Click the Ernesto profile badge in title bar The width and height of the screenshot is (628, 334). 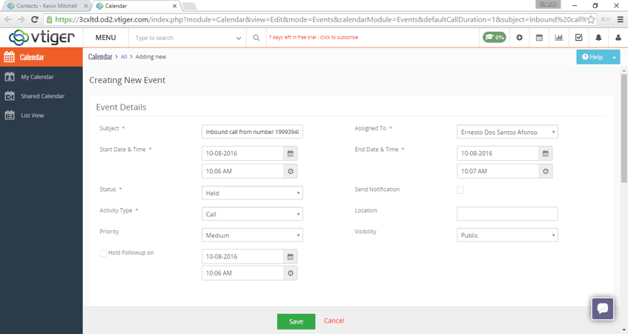548,4
